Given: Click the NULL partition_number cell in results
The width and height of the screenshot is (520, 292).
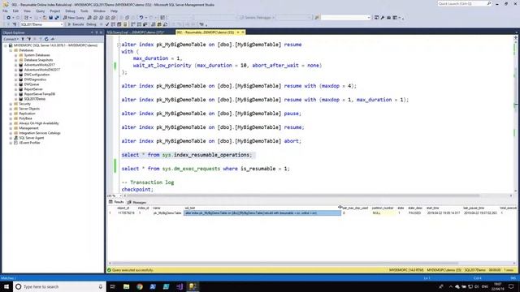Looking at the screenshot, I should pyautogui.click(x=383, y=213).
